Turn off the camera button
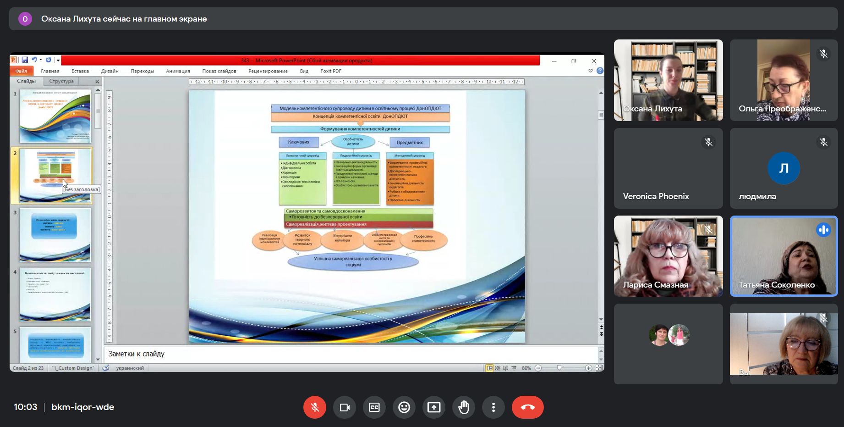This screenshot has height=427, width=844. [x=345, y=407]
